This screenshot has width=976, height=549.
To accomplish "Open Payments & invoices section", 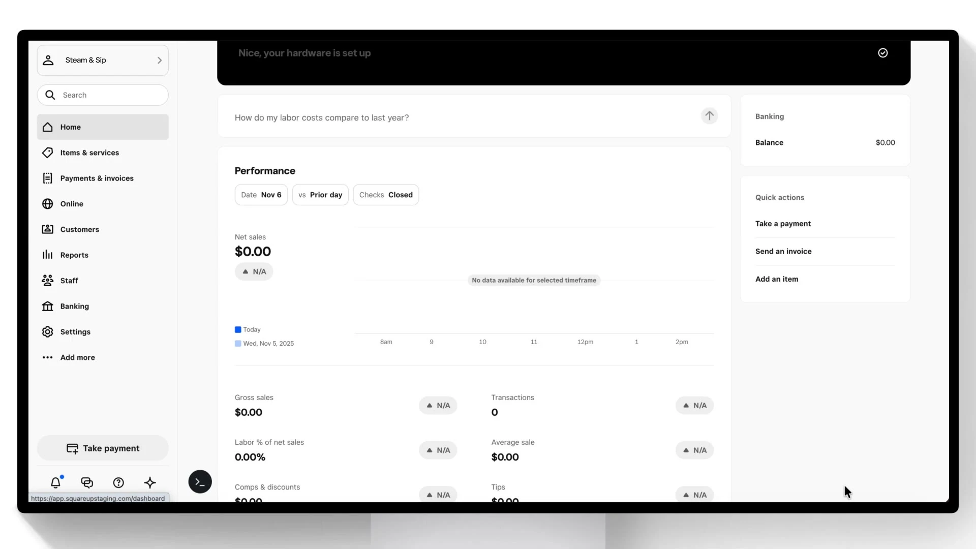I will [x=97, y=178].
